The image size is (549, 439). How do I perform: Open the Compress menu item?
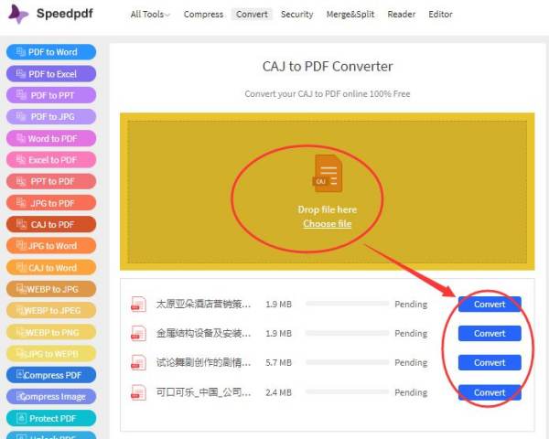pos(203,15)
